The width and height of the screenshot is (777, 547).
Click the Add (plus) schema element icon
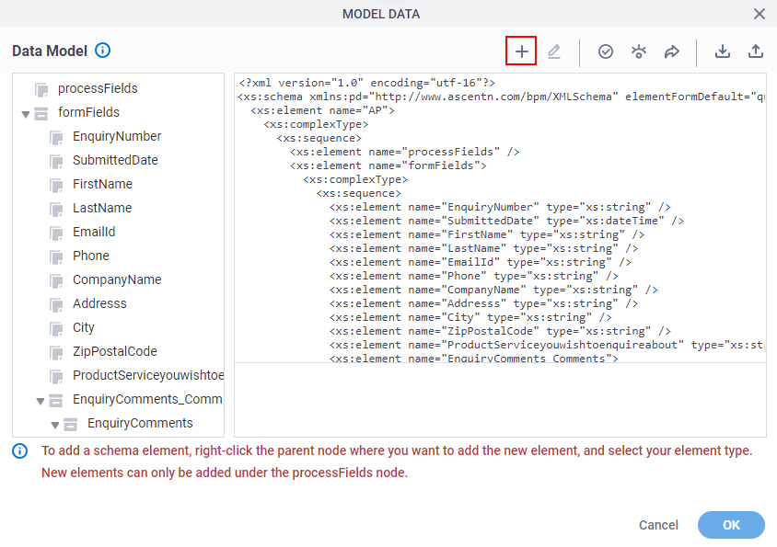(x=521, y=51)
